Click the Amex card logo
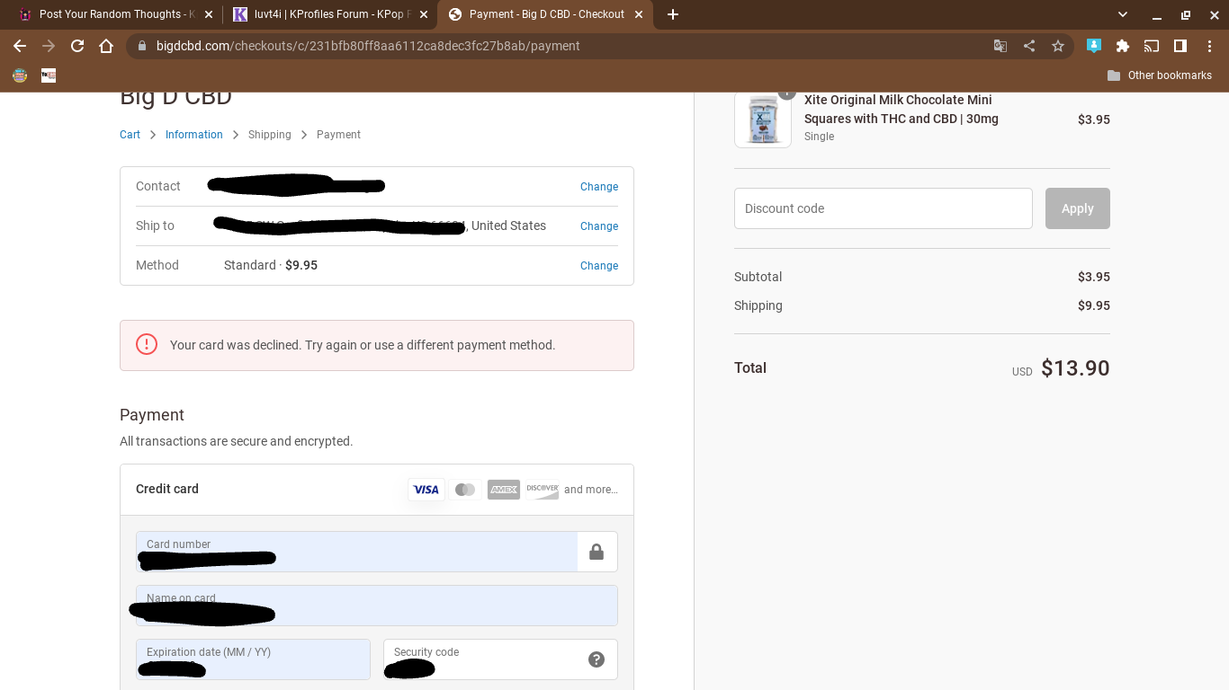The width and height of the screenshot is (1229, 690). [x=504, y=490]
